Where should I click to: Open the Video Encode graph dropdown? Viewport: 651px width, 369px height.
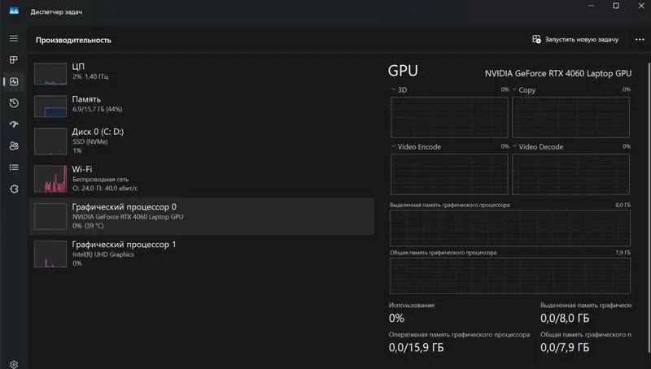pyautogui.click(x=393, y=146)
